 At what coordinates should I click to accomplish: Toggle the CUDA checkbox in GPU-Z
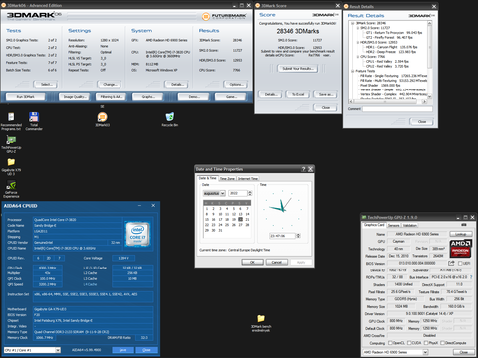click(410, 343)
